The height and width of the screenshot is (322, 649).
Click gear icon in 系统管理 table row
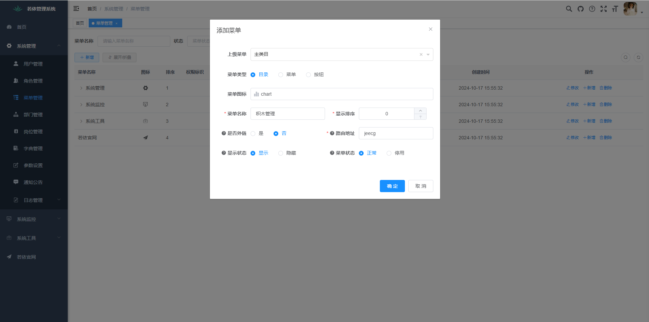(146, 88)
